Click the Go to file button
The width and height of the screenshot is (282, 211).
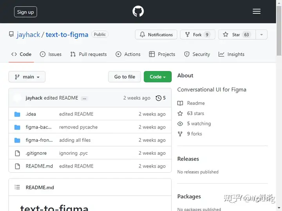125,77
